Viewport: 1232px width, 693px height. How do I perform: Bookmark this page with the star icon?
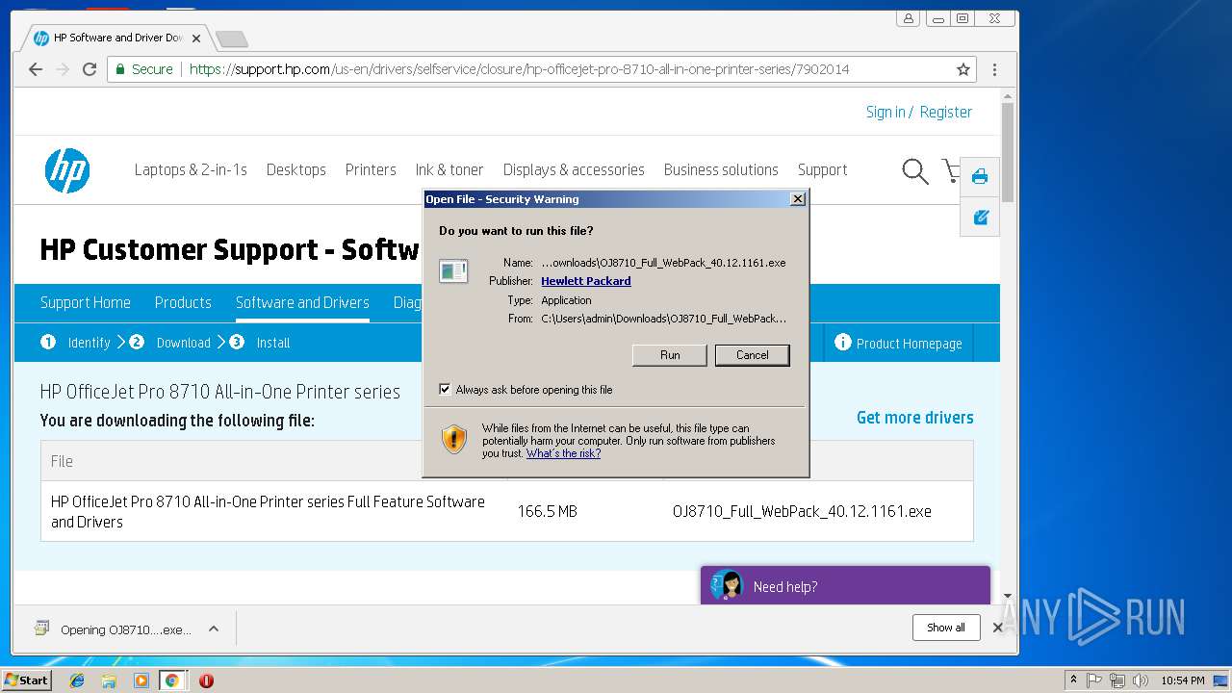[x=962, y=69]
